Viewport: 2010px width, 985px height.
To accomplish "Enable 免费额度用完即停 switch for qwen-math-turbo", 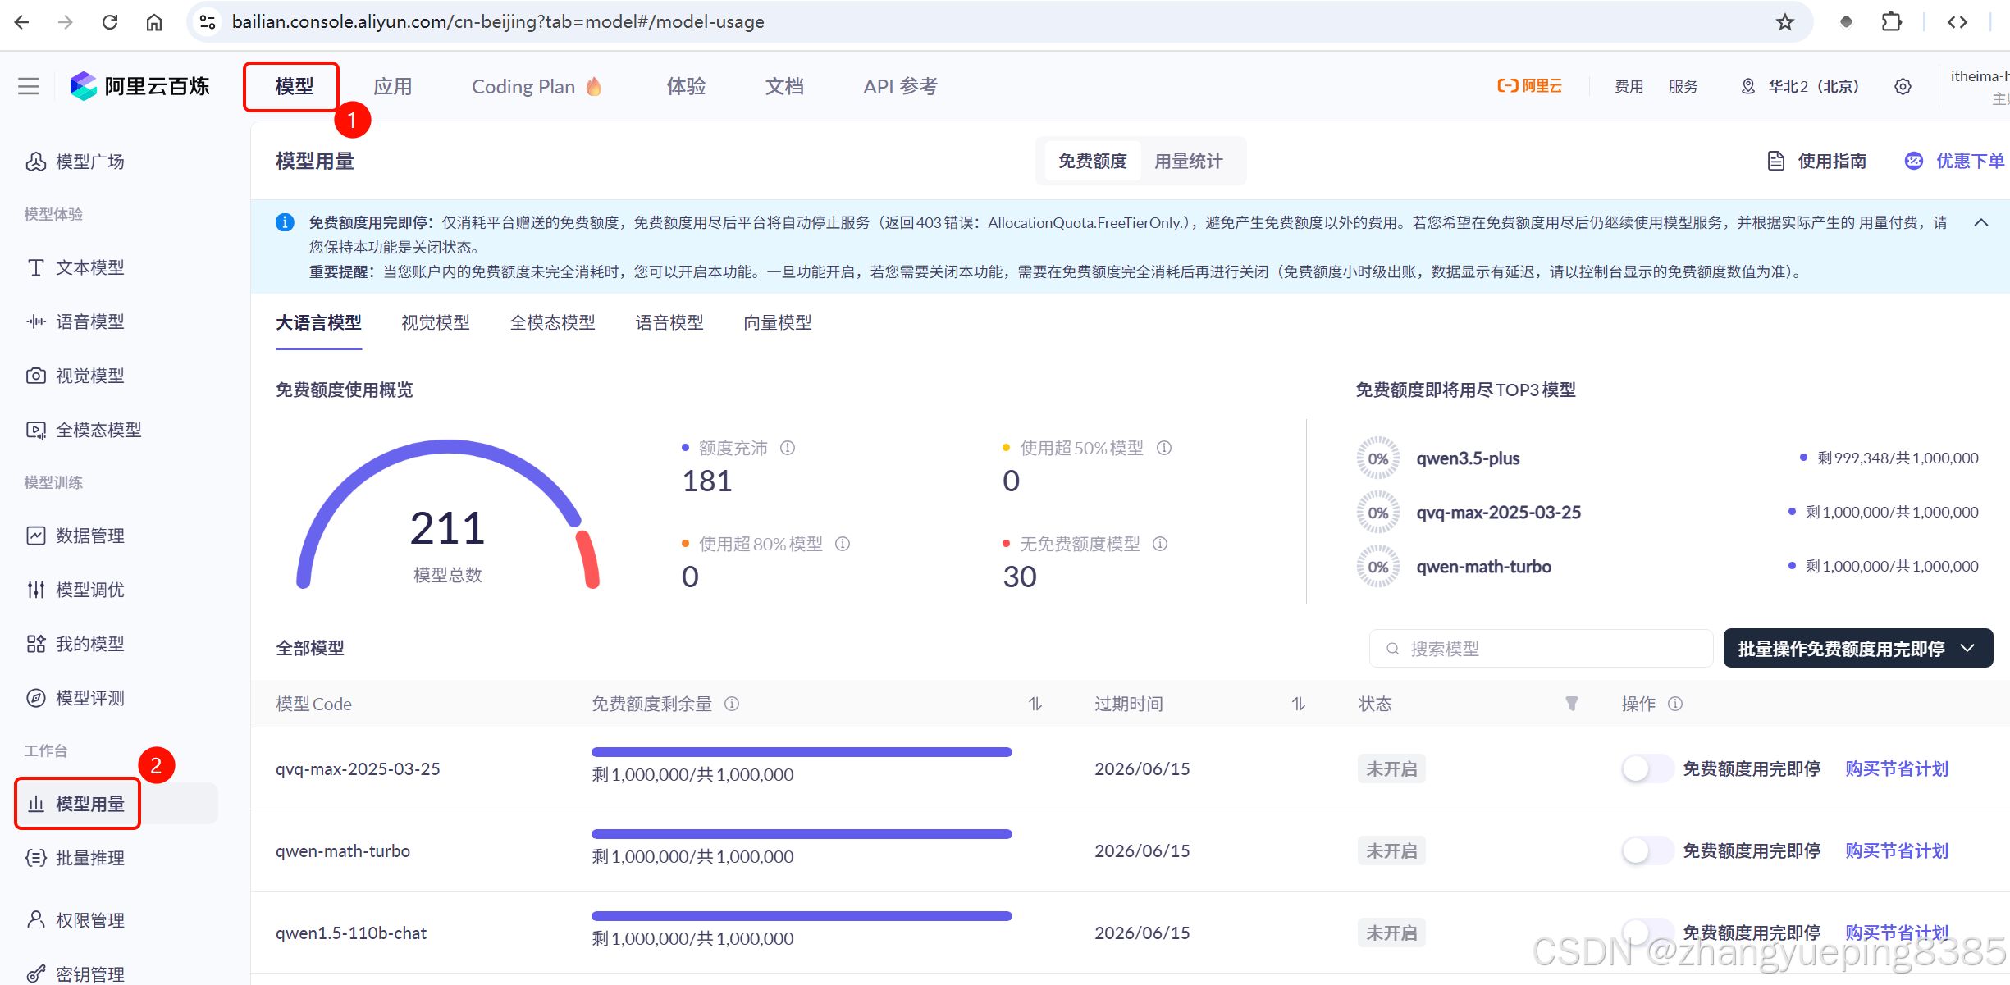I will coord(1646,850).
